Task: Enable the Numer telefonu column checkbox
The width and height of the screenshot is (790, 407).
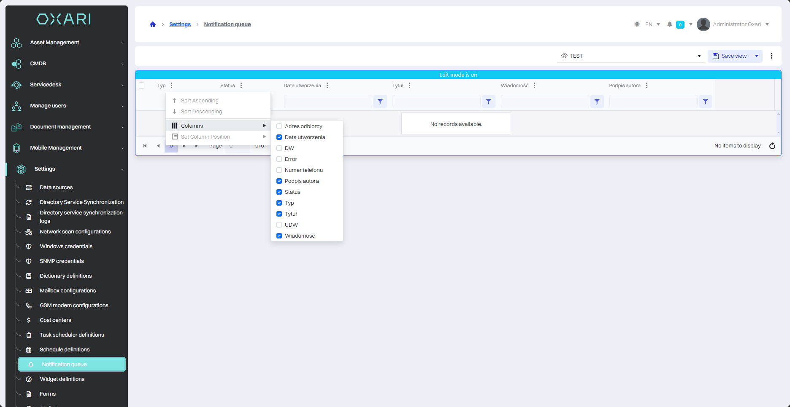Action: [x=279, y=170]
